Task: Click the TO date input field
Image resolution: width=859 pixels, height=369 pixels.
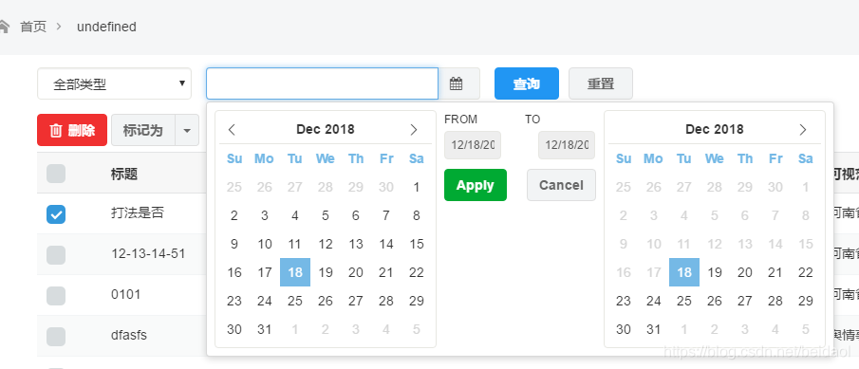Action: pos(567,145)
